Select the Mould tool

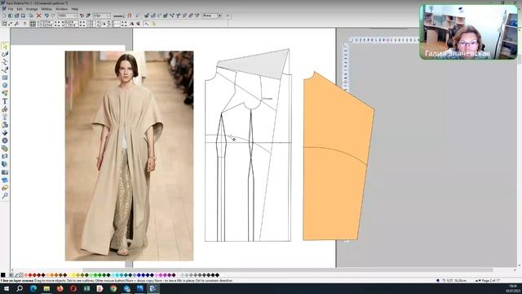click(5, 156)
